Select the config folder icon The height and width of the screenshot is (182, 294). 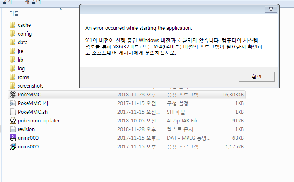coord(12,34)
